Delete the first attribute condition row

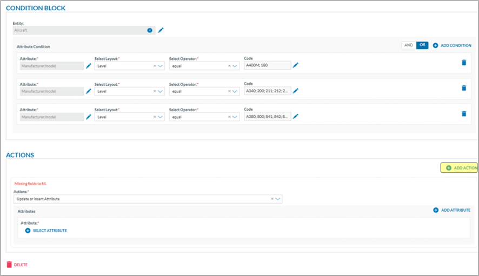[x=463, y=63]
